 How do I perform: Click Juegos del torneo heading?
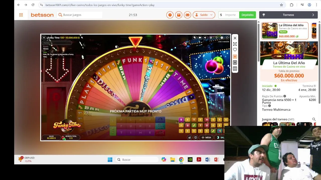point(275,119)
